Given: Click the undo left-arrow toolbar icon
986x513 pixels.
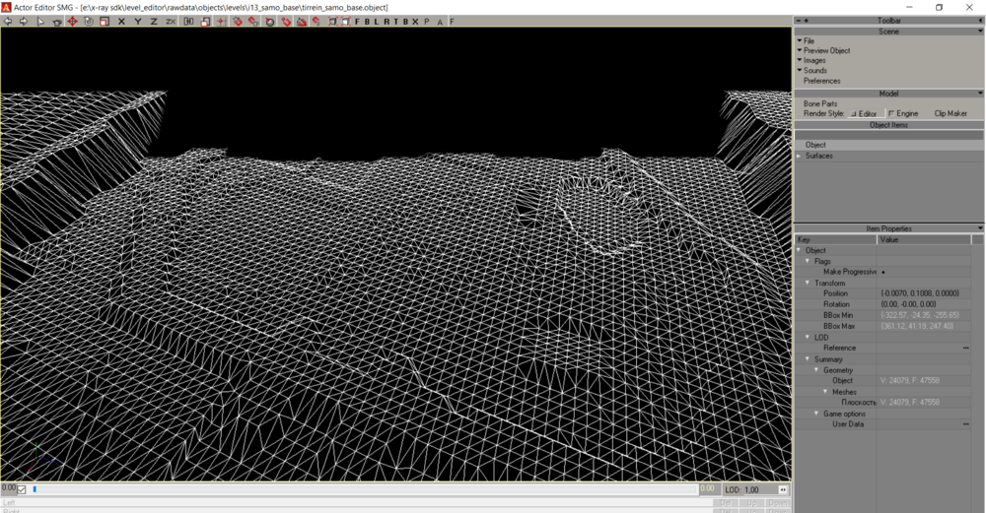Looking at the screenshot, I should 8,22.
